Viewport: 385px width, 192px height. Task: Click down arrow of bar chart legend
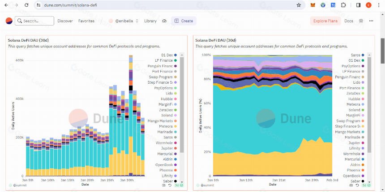pos(182,182)
